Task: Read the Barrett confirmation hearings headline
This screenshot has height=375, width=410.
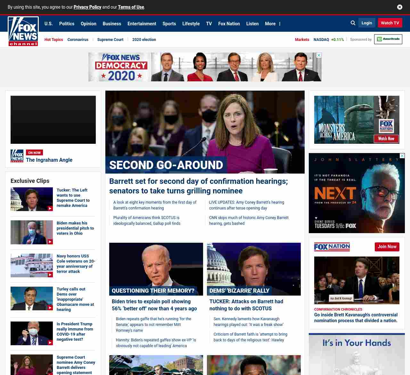Action: (198, 186)
